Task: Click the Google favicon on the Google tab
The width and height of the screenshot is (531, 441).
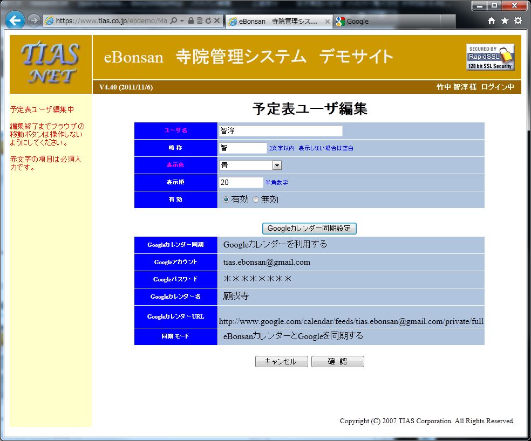Action: (x=340, y=22)
